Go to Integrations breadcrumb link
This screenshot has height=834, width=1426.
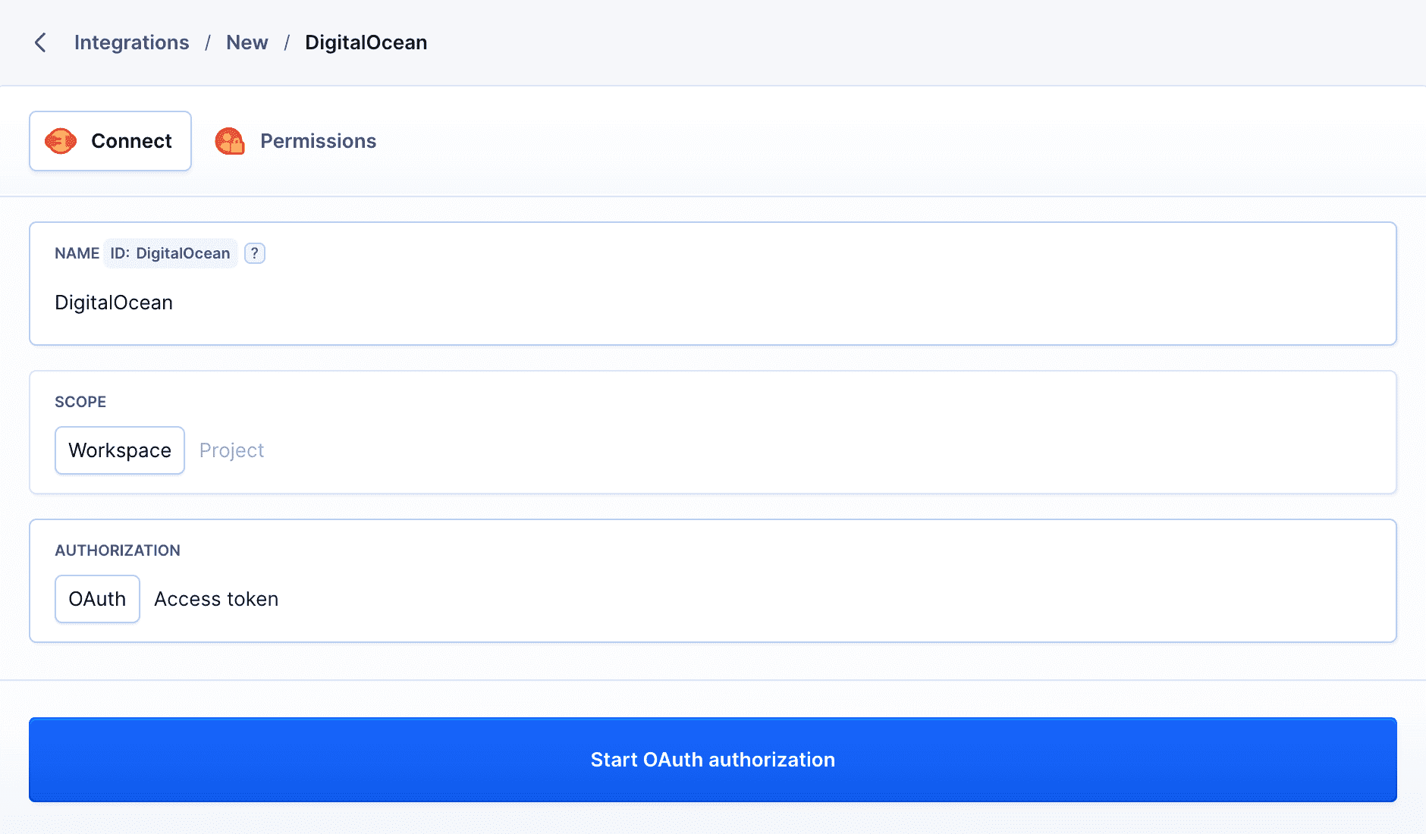131,42
